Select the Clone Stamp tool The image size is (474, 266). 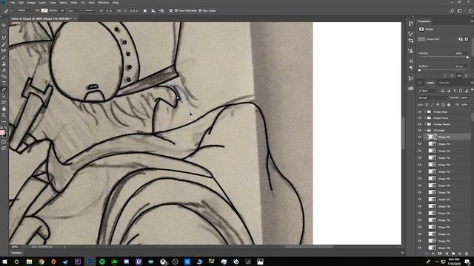tap(4, 64)
